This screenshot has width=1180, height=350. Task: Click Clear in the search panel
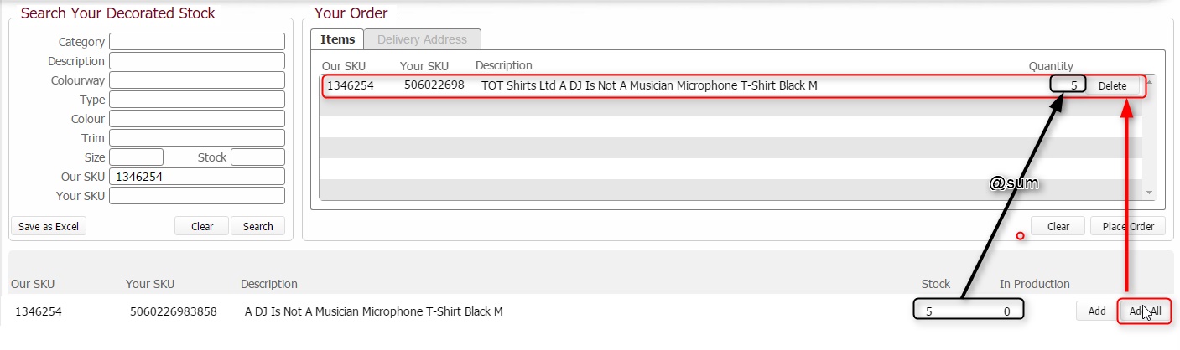pyautogui.click(x=201, y=226)
